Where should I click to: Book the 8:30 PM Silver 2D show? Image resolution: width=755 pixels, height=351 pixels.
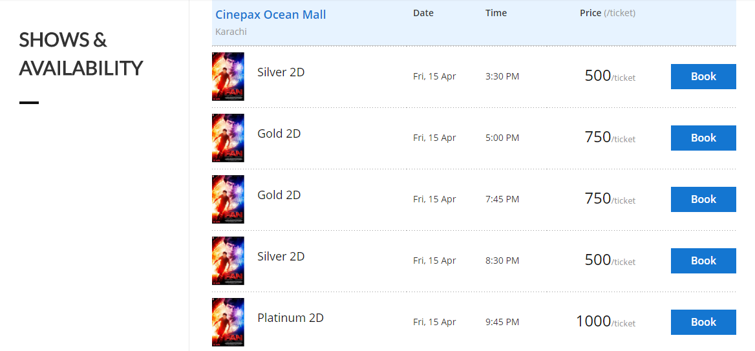703,261
